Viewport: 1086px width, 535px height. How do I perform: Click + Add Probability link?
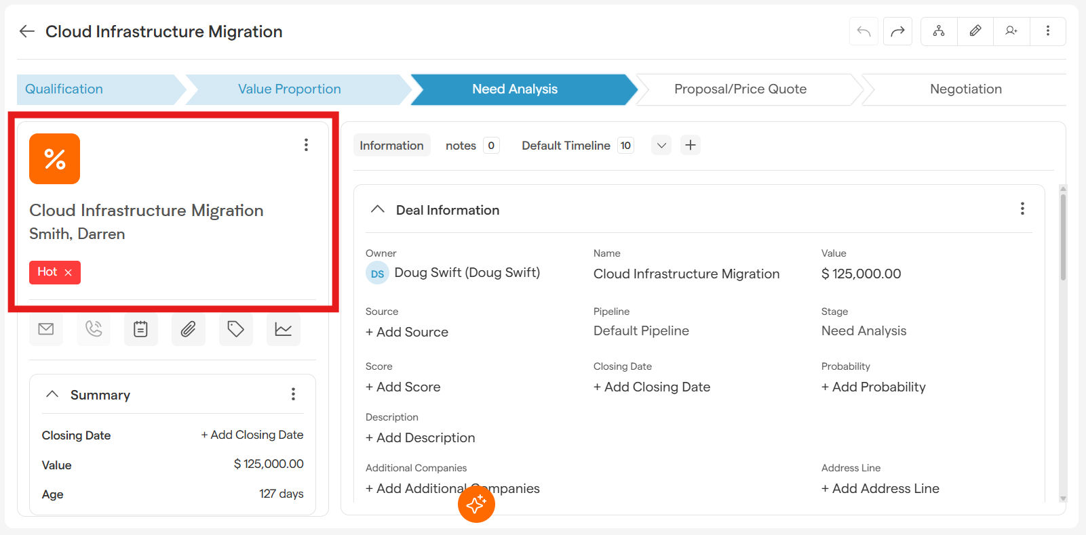873,387
